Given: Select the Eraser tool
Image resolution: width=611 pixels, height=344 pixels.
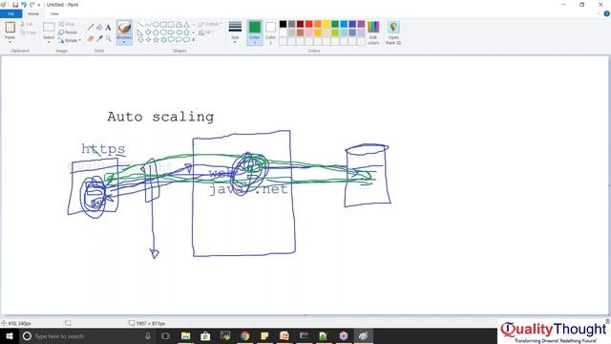Looking at the screenshot, I should tap(91, 38).
